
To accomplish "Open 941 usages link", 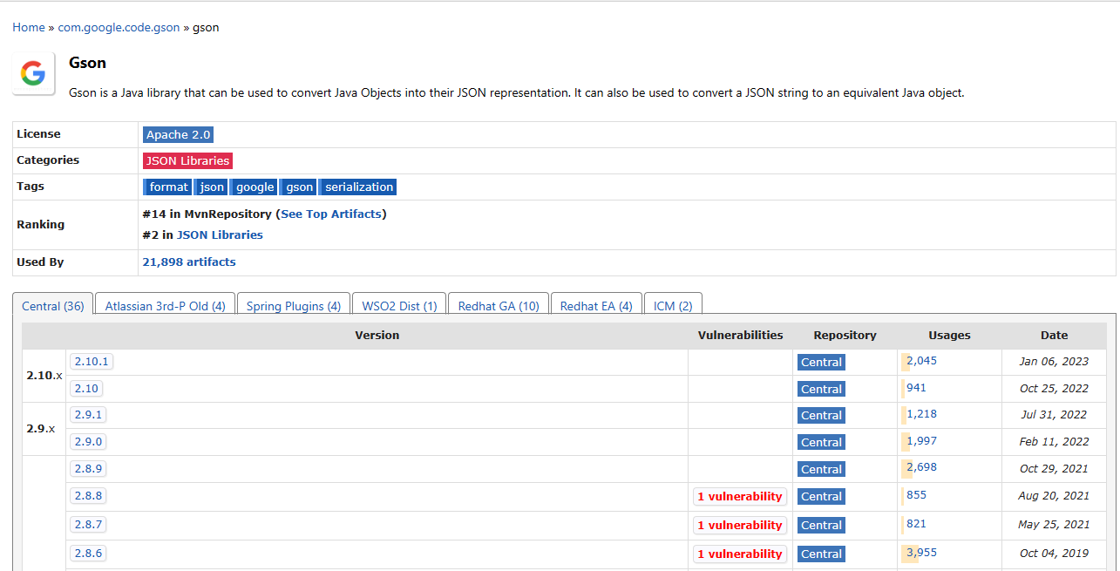I will [x=916, y=387].
